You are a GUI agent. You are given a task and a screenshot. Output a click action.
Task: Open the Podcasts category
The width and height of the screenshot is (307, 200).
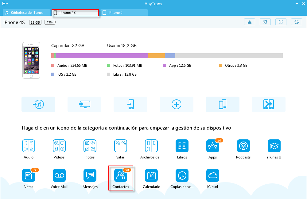click(x=243, y=146)
